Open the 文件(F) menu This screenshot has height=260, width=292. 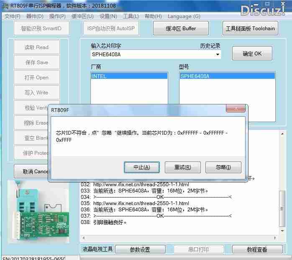(12, 16)
